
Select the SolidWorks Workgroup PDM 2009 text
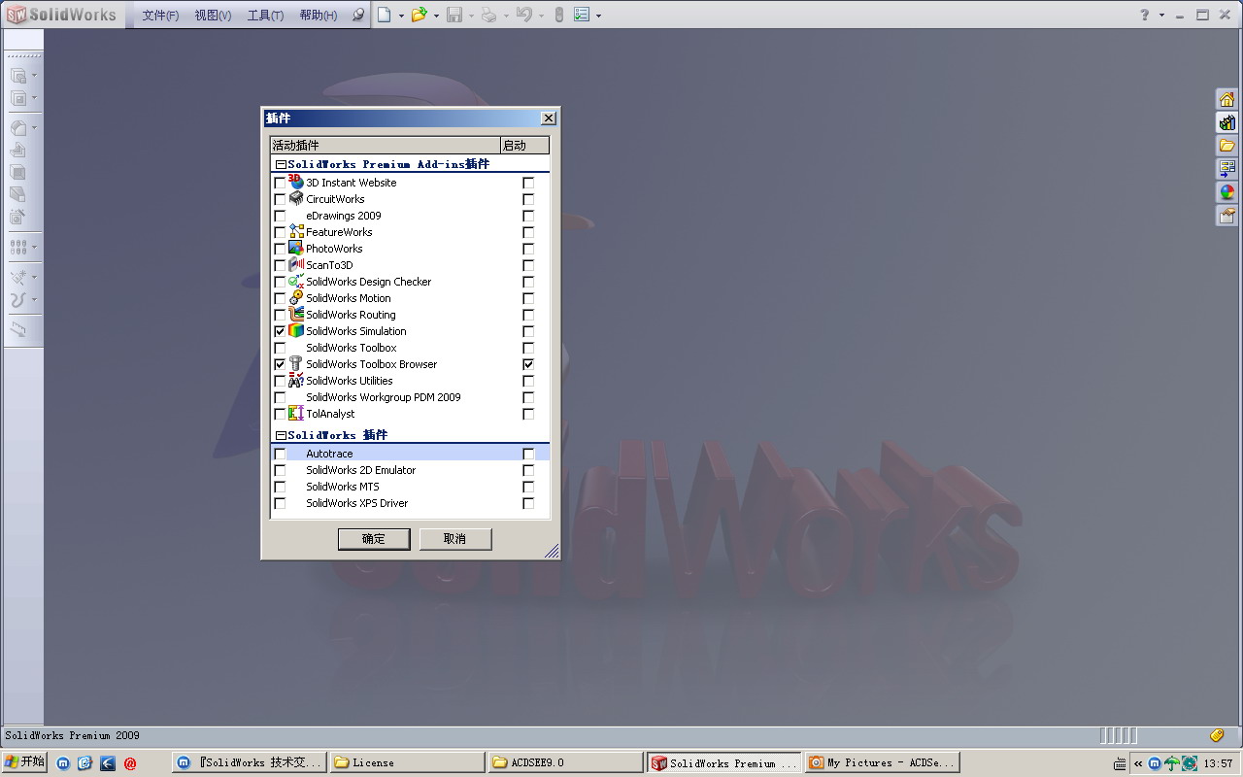click(x=384, y=397)
